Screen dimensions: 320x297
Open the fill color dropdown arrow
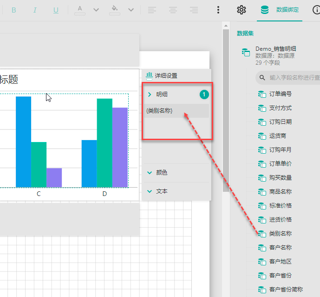coord(131,10)
